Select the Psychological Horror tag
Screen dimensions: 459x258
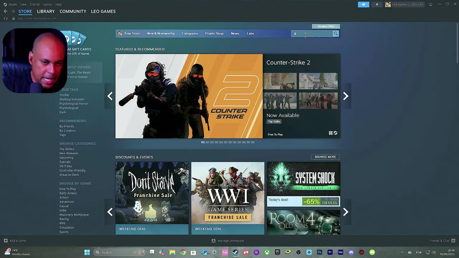click(x=74, y=104)
